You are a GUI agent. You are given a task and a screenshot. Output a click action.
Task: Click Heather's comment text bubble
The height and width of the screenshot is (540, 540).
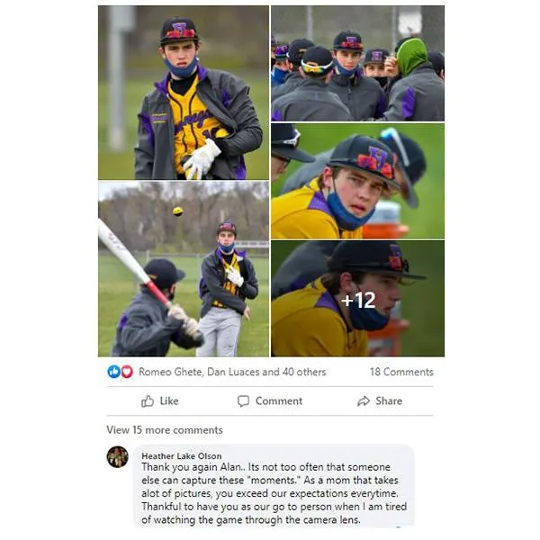274,486
